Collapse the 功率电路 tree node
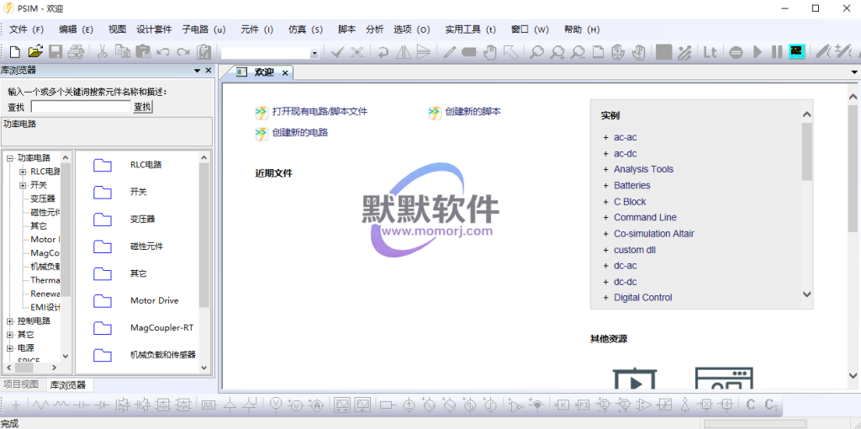 (x=9, y=158)
